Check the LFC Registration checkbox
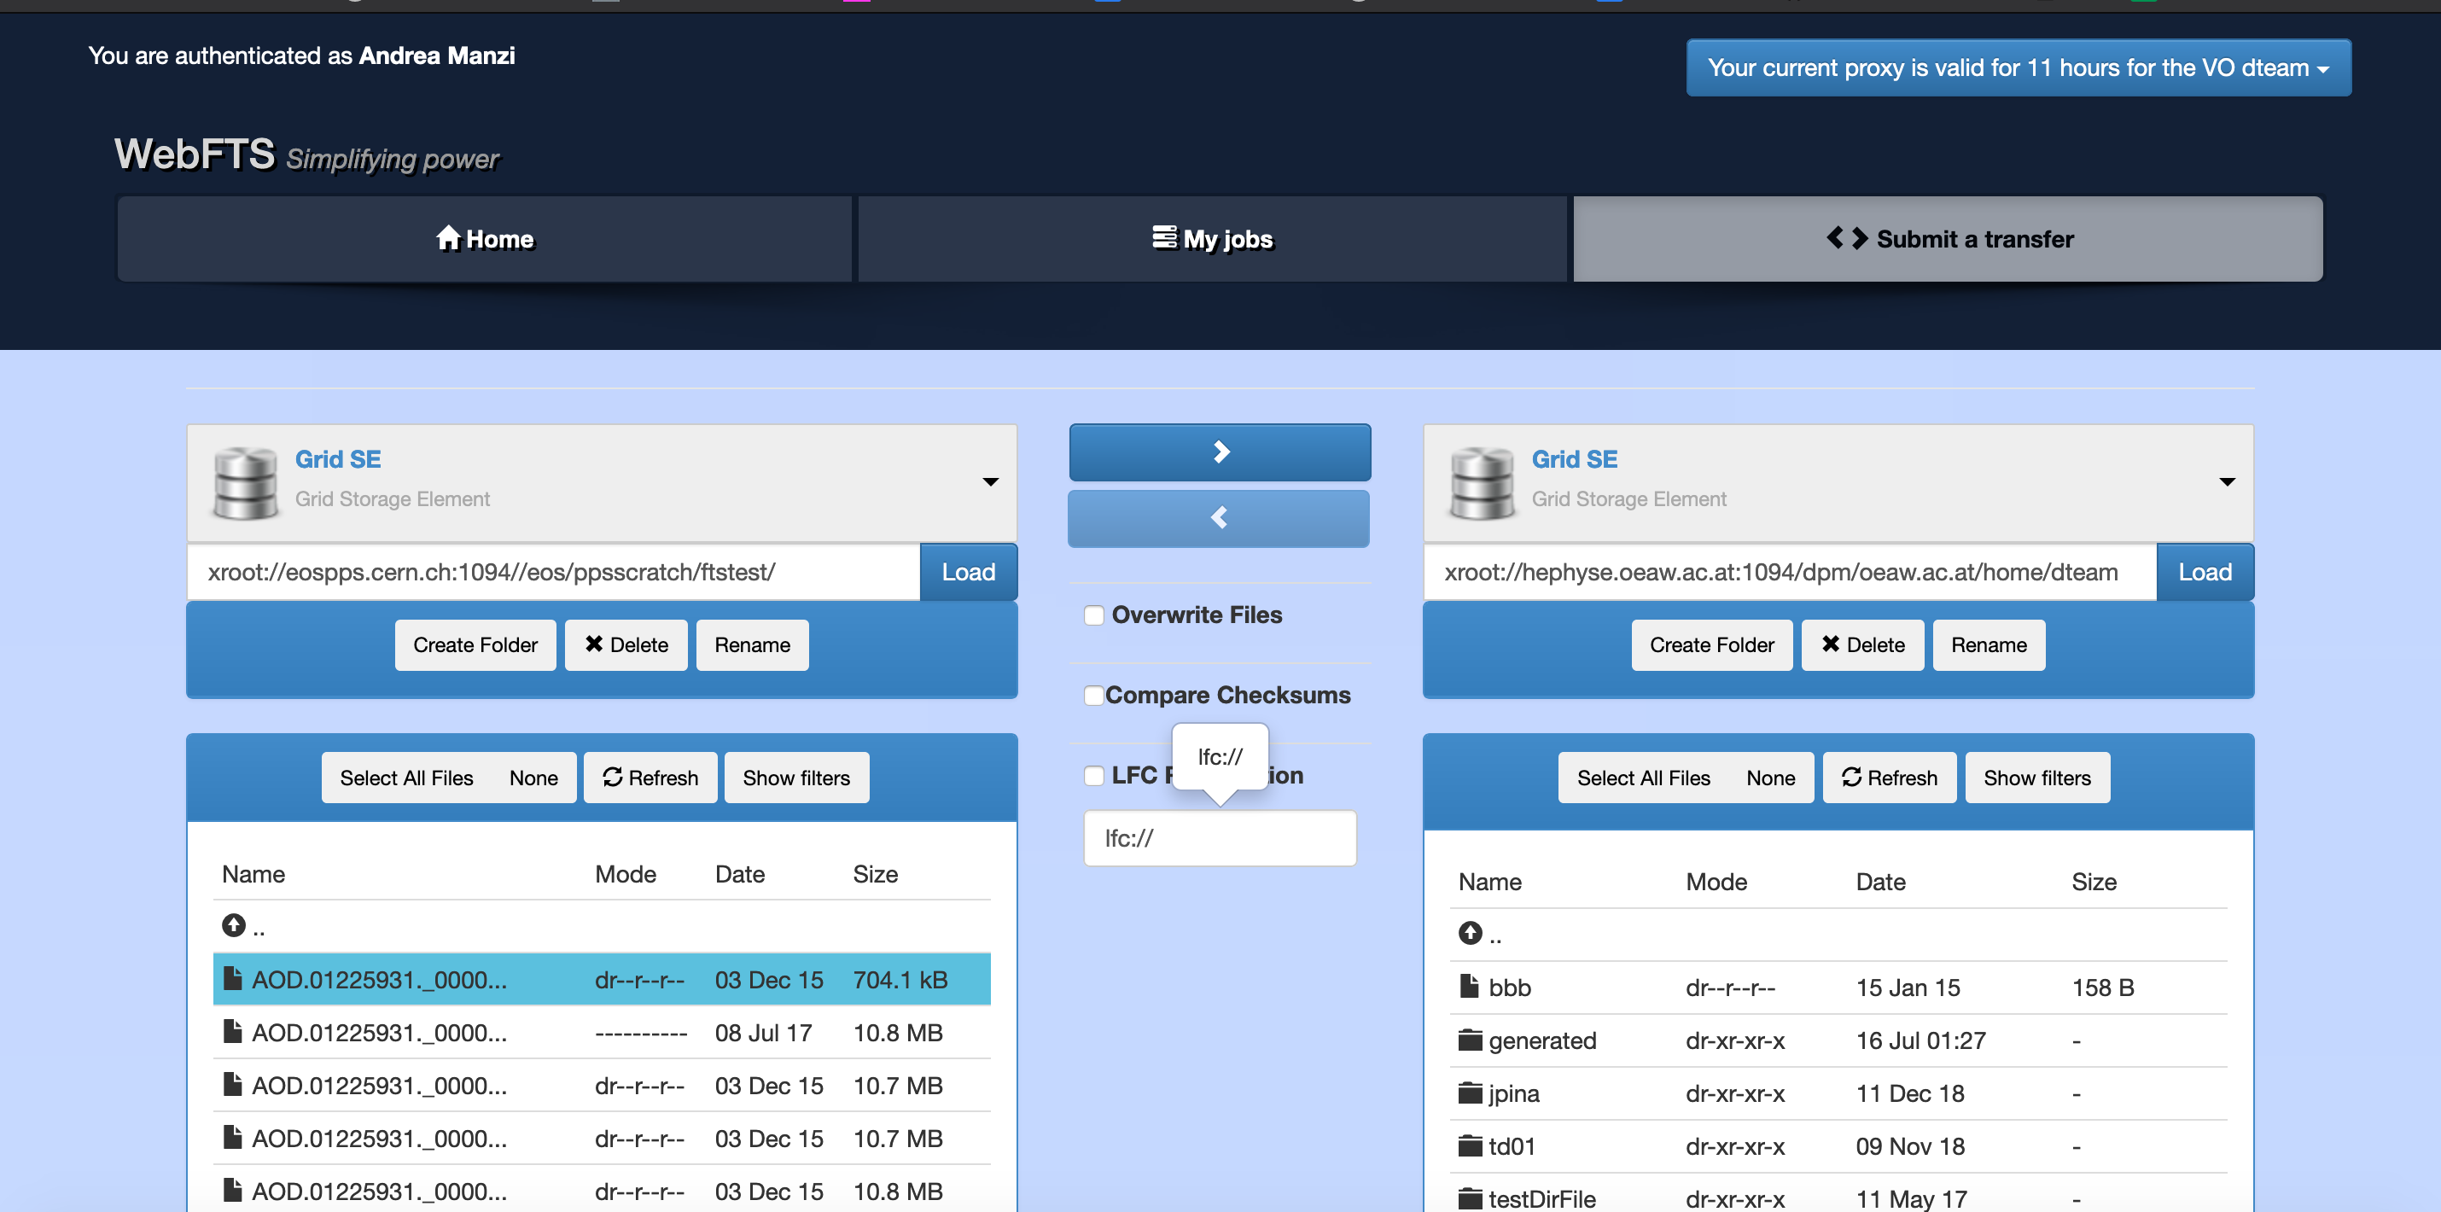 tap(1093, 775)
